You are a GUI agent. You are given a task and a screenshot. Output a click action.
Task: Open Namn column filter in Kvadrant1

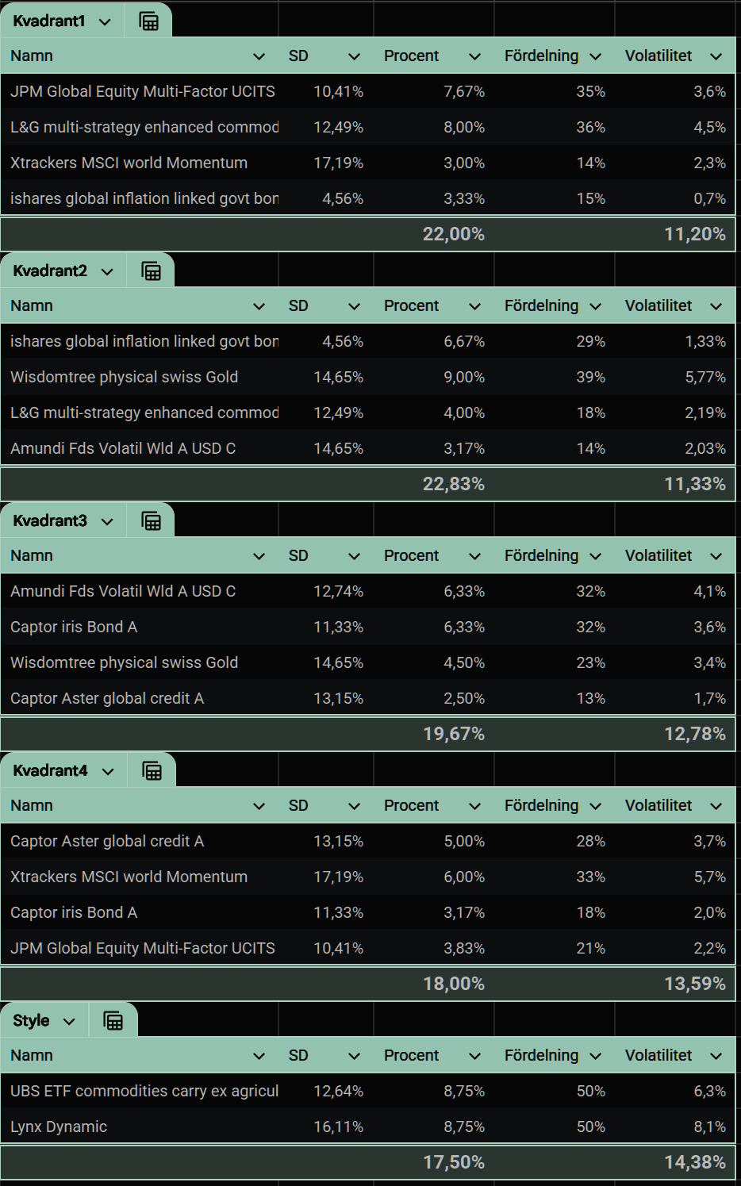pyautogui.click(x=259, y=56)
